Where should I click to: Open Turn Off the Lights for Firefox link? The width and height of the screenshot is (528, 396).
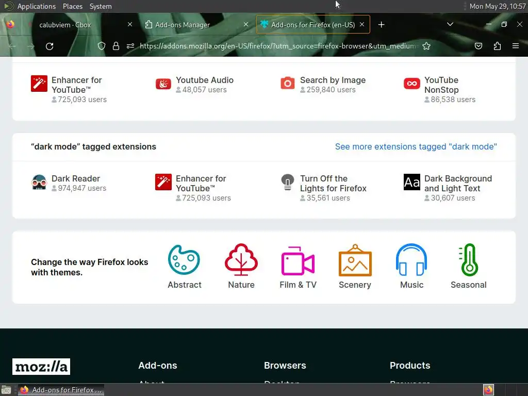[333, 184]
